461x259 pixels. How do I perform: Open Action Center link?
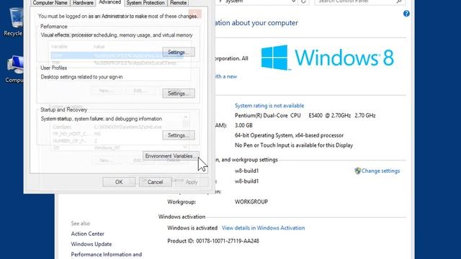87,234
